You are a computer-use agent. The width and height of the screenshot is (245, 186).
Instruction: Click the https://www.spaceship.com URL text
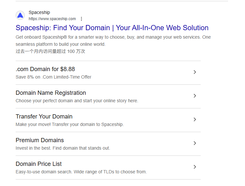[52, 19]
